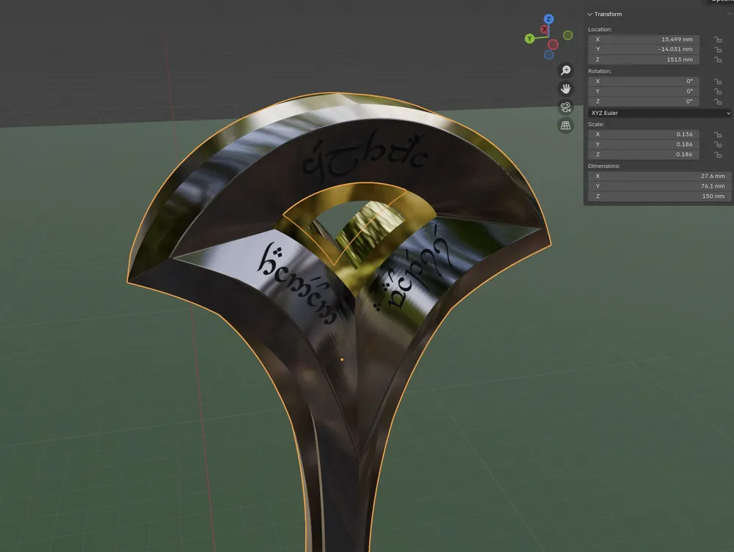Collapse the Transform panel section
The image size is (734, 552).
pyautogui.click(x=590, y=15)
